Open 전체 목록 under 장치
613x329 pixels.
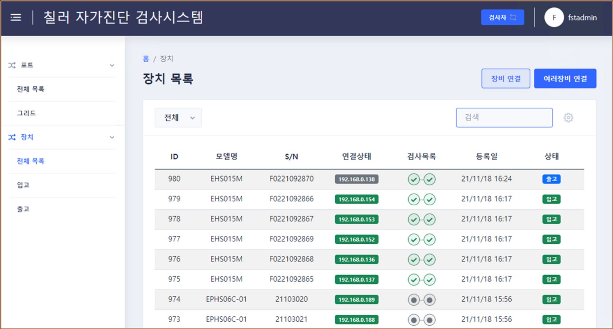tap(31, 161)
